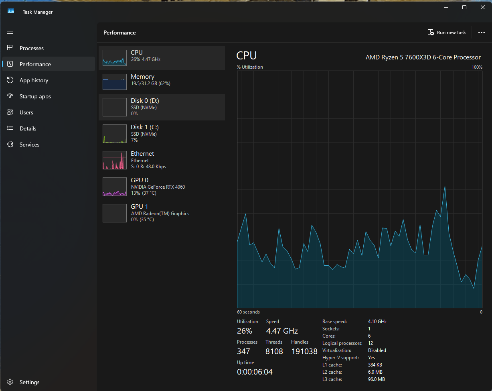The width and height of the screenshot is (492, 391).
Task: Click the Users people icon
Action: click(10, 112)
